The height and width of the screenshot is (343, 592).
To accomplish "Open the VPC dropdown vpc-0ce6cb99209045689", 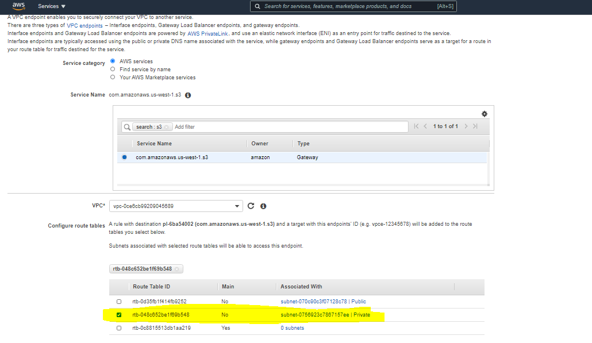I will 176,206.
